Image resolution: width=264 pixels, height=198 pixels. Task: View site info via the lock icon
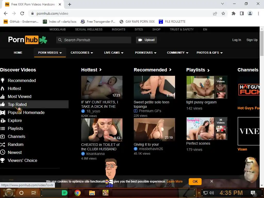click(32, 13)
